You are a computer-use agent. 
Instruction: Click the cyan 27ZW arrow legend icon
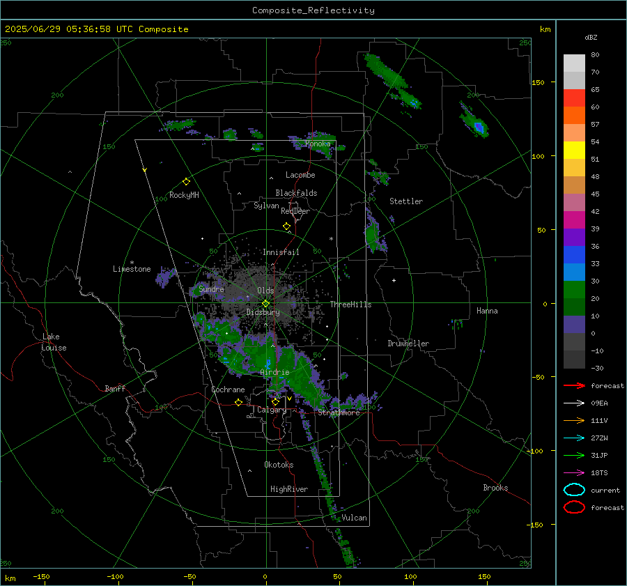coord(574,438)
